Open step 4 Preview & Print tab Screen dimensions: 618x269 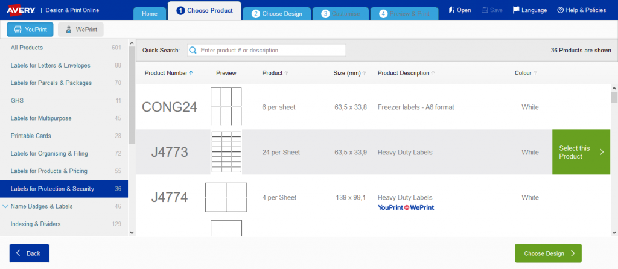coord(404,13)
